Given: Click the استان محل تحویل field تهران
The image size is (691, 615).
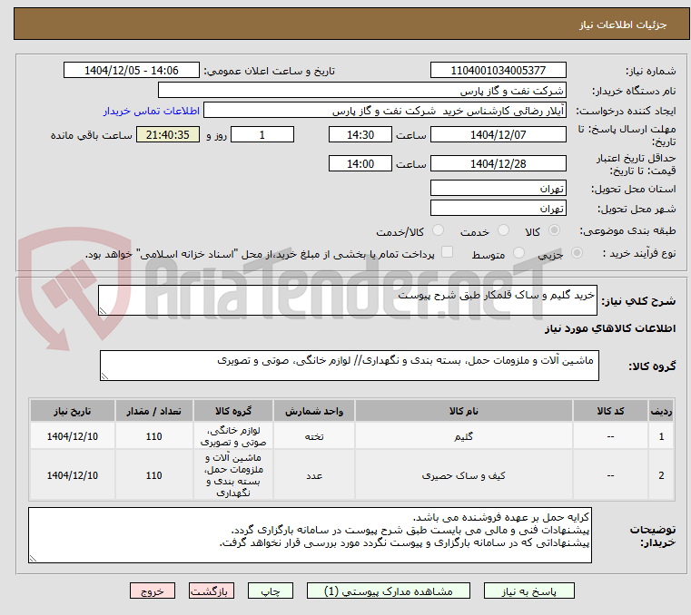Looking at the screenshot, I should [x=498, y=188].
